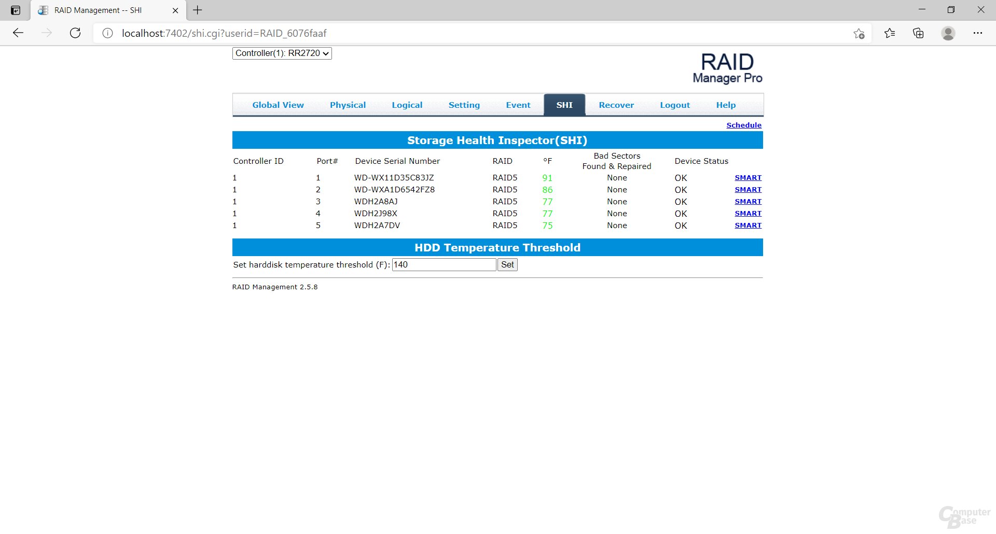This screenshot has height=534, width=996.
Task: Click the RAID Management 2.5.8 version text
Action: click(275, 287)
